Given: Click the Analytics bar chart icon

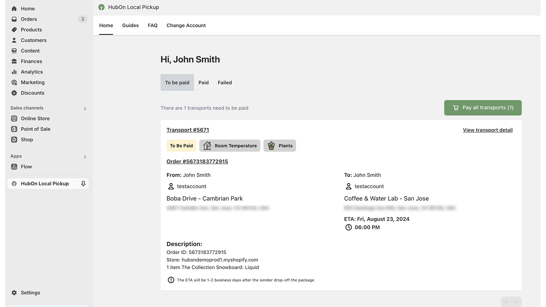Looking at the screenshot, I should (x=14, y=72).
